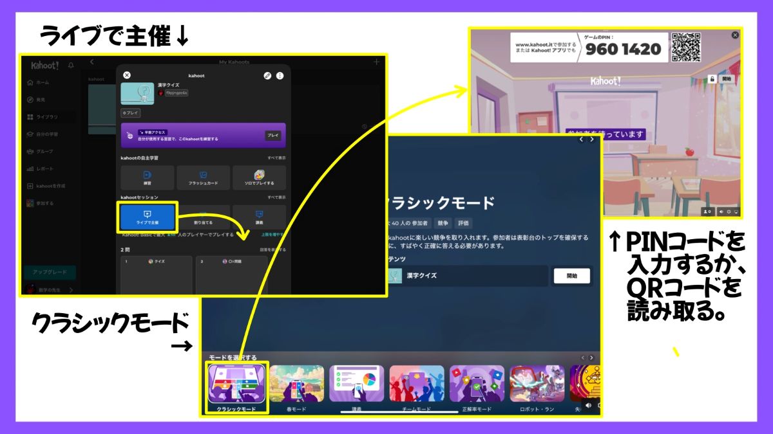Image resolution: width=773 pixels, height=434 pixels.
Task: Click next arrow in モードを選択する row
Action: [591, 357]
